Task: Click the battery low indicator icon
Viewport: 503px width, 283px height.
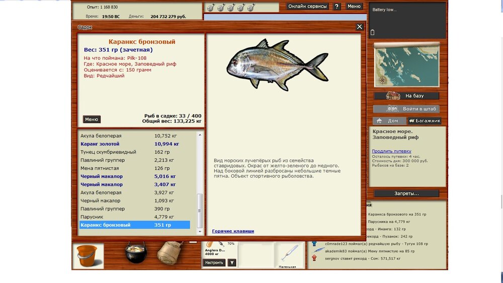Action: click(373, 33)
